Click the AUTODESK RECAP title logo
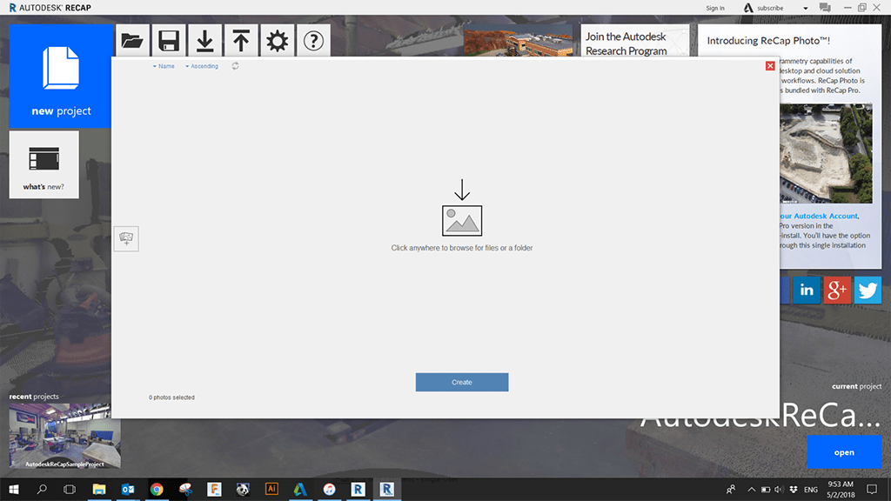This screenshot has width=891, height=501. 50,8
